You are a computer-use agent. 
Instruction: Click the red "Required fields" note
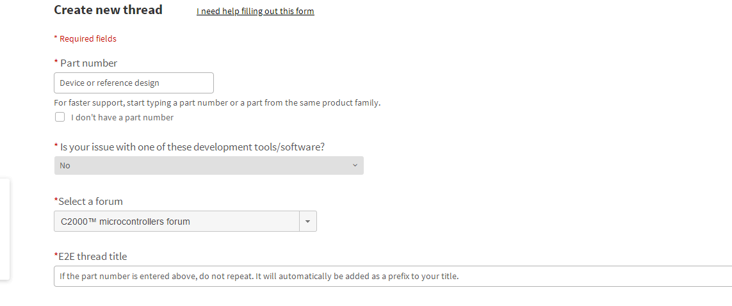coord(88,39)
